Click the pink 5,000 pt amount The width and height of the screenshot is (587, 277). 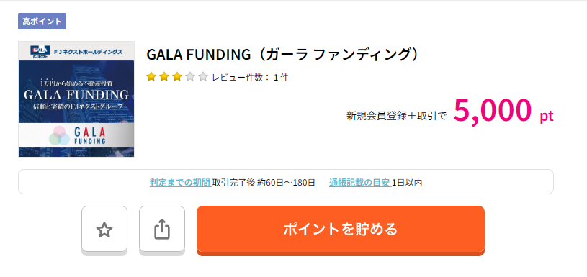(503, 111)
